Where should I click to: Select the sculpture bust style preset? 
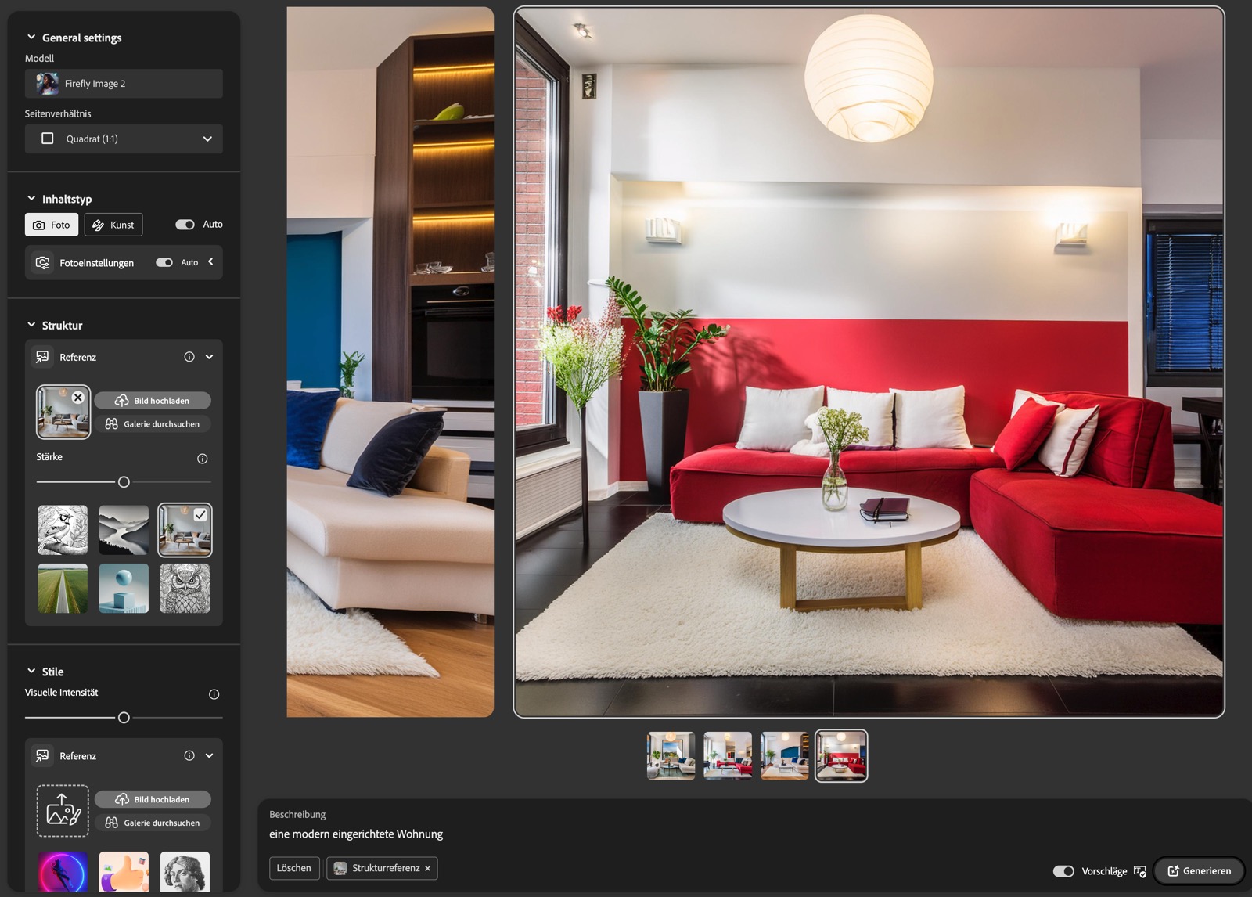coord(185,872)
